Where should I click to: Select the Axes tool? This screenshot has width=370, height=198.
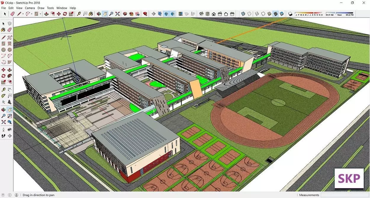click(x=3, y=102)
